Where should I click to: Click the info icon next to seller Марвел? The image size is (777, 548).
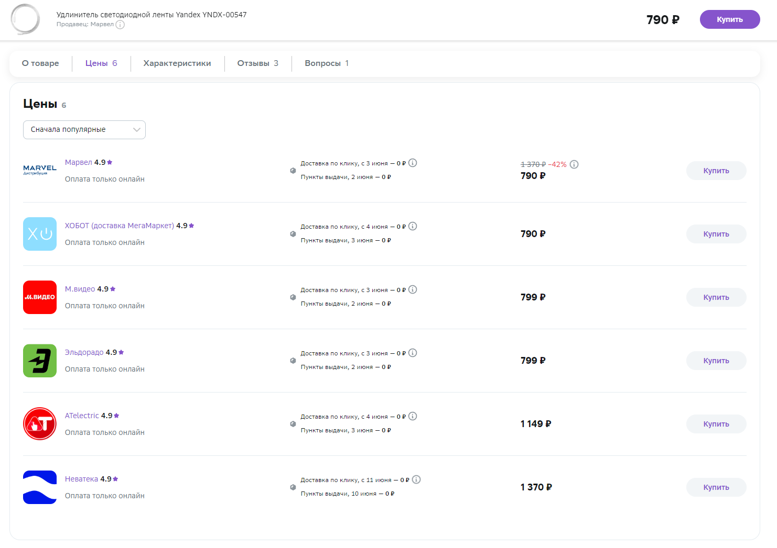120,25
